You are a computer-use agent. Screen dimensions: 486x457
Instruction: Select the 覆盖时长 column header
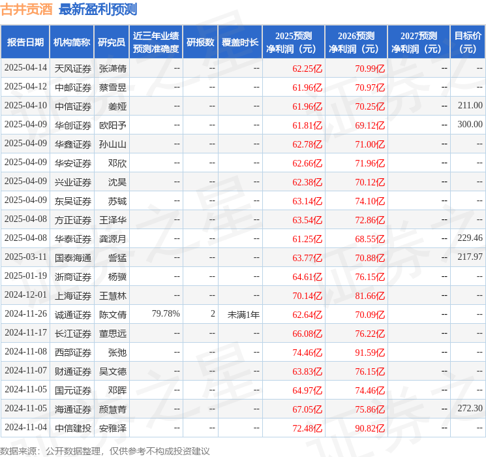240,42
